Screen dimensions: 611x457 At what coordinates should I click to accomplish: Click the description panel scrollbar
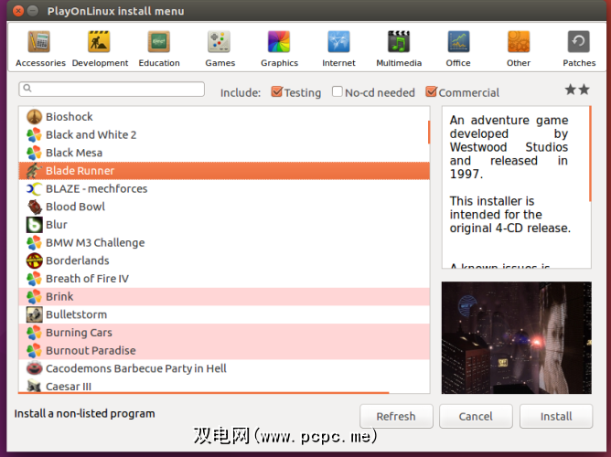coord(590,154)
